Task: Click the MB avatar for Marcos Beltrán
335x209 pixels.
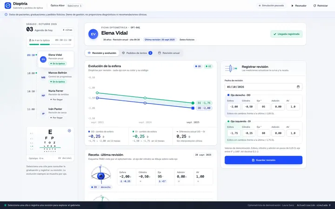Action: 43,78
